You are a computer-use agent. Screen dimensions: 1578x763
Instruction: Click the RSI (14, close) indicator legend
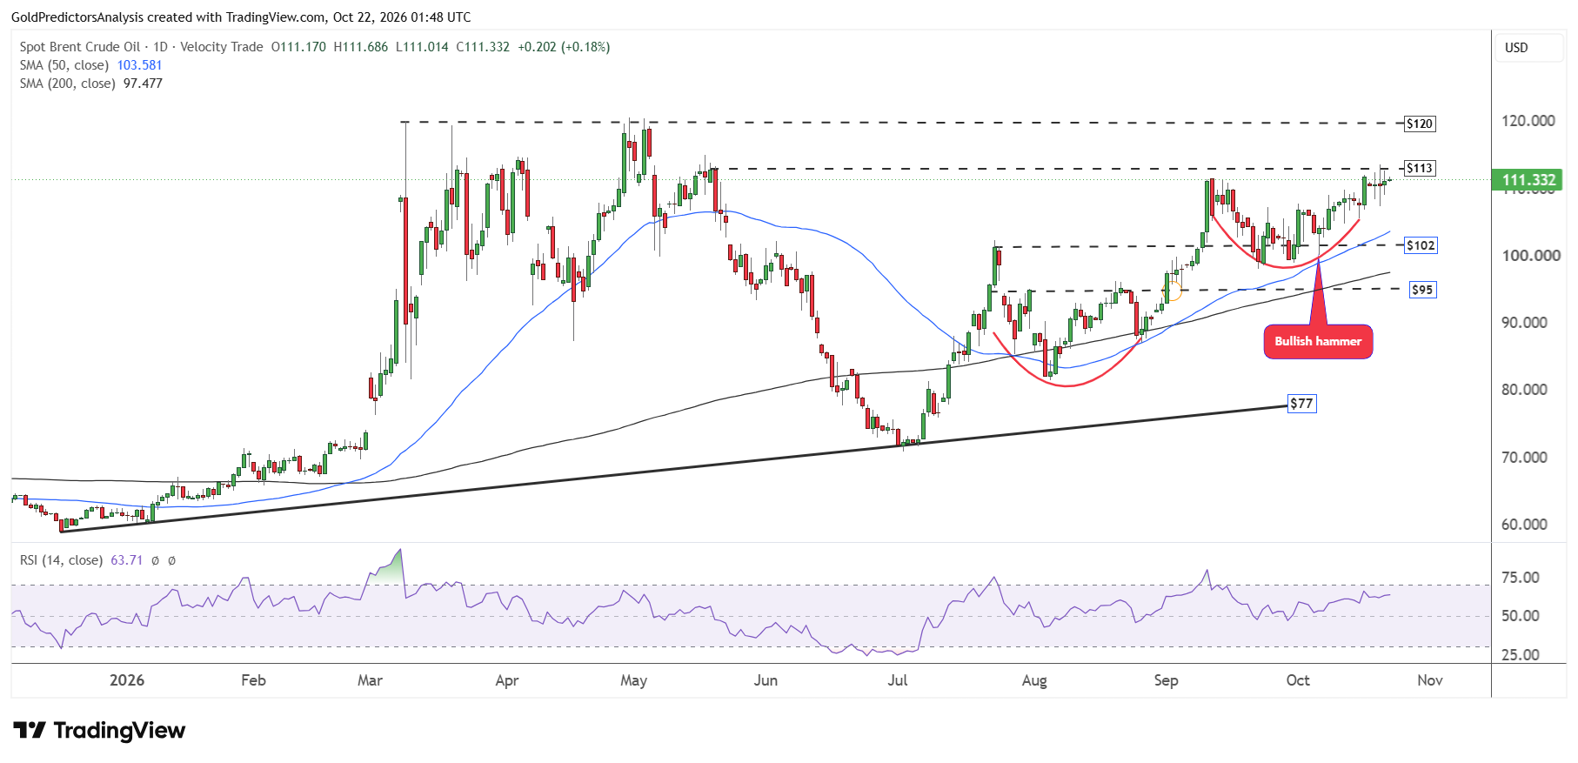tap(61, 560)
